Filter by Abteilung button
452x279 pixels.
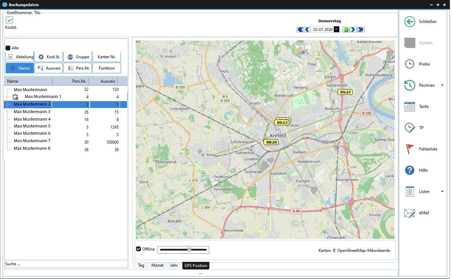(x=20, y=57)
